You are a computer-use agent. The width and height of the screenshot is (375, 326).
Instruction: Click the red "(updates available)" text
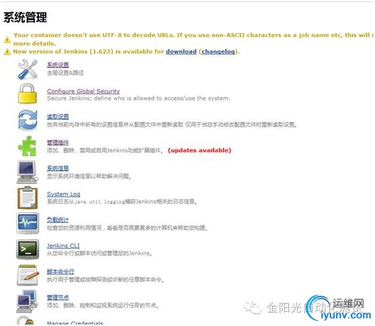pos(200,150)
